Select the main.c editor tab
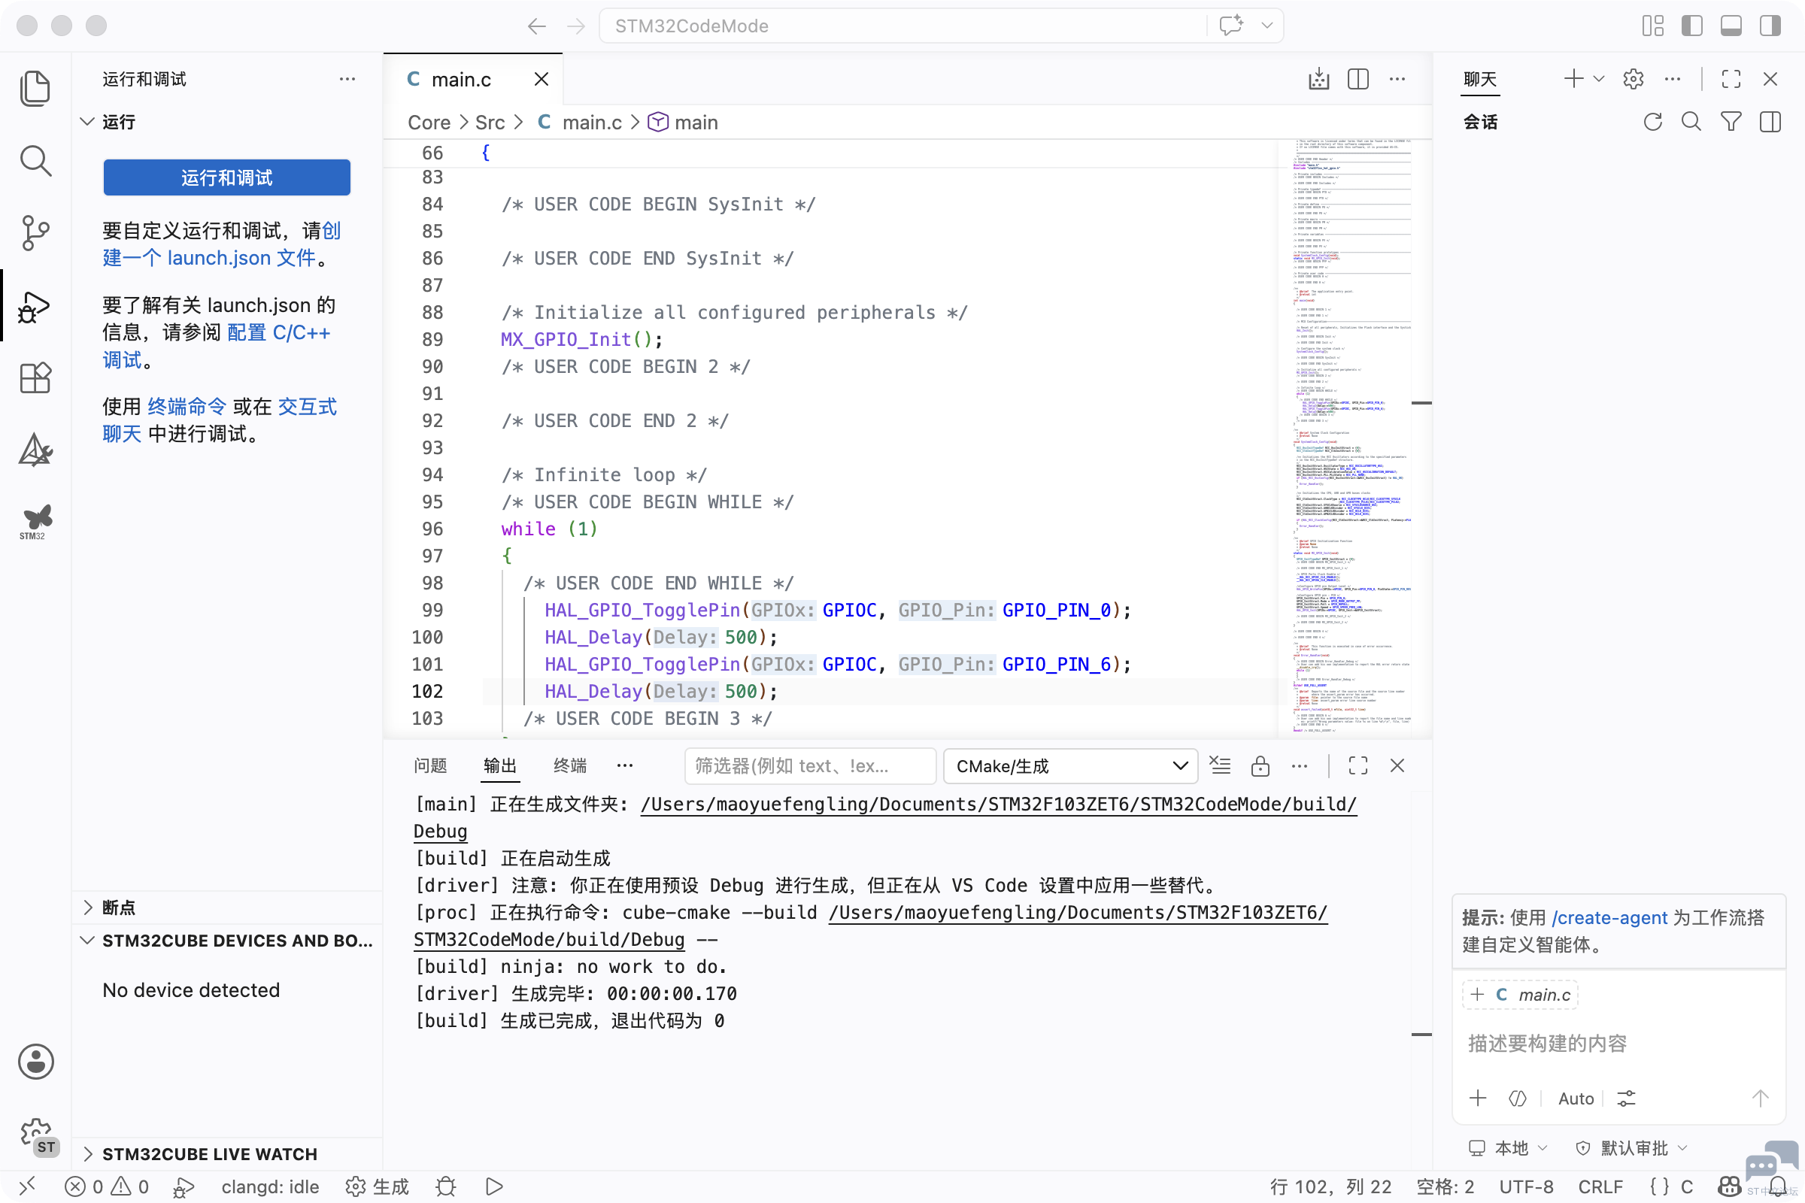 [473, 79]
